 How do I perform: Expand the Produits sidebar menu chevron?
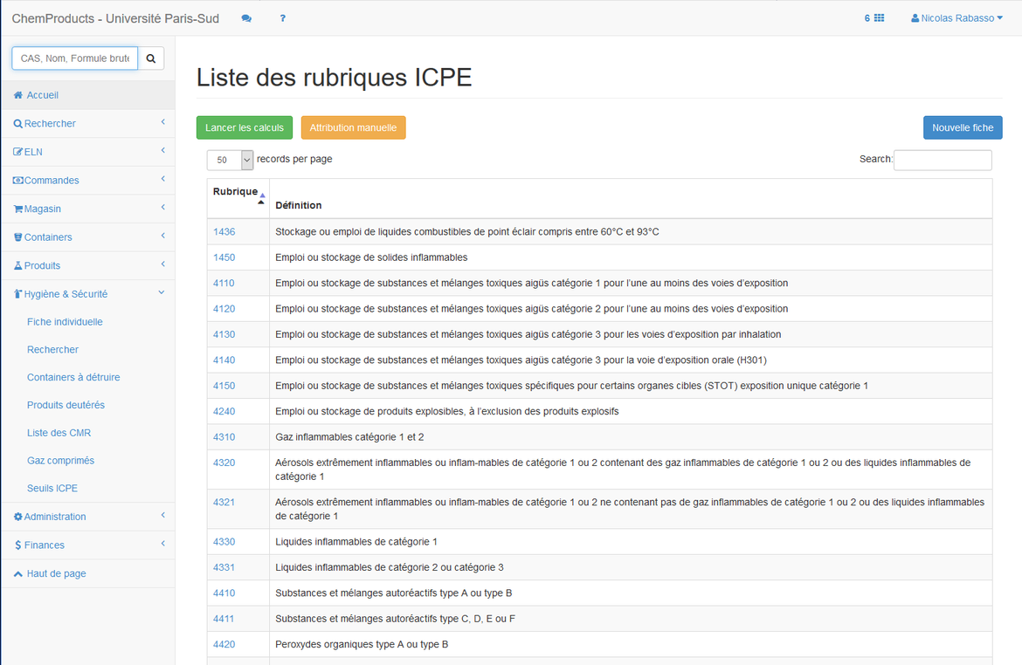coord(163,264)
